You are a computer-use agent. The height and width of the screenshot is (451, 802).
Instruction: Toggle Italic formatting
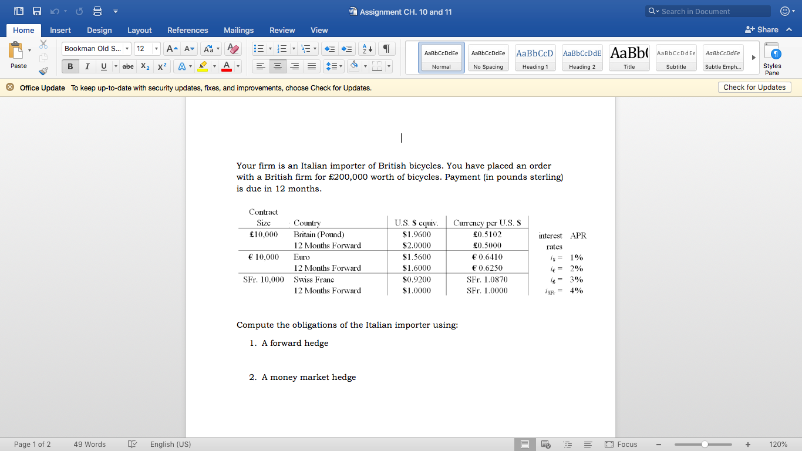point(87,66)
